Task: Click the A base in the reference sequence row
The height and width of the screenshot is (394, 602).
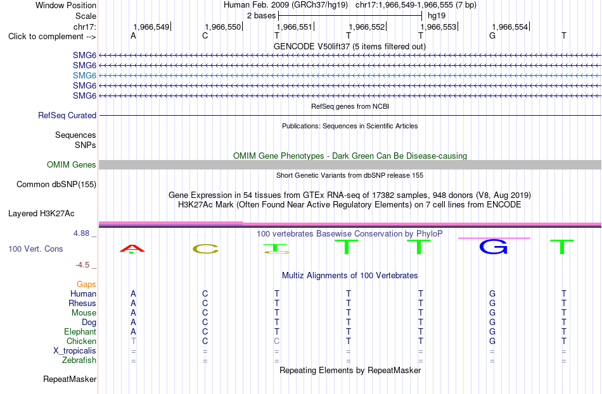Action: pyautogui.click(x=133, y=35)
